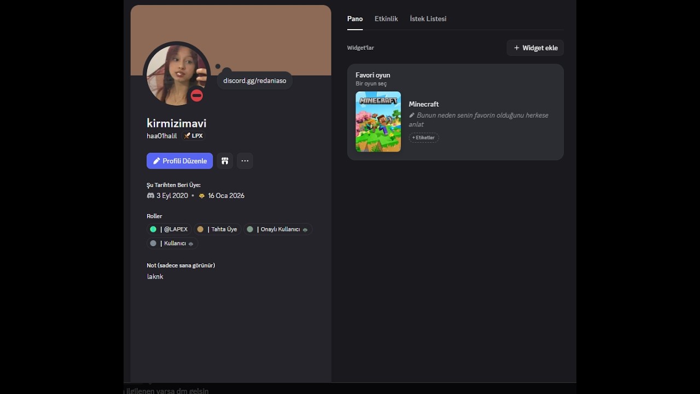Edit the favorite game description text
This screenshot has width=700, height=394.
point(479,120)
